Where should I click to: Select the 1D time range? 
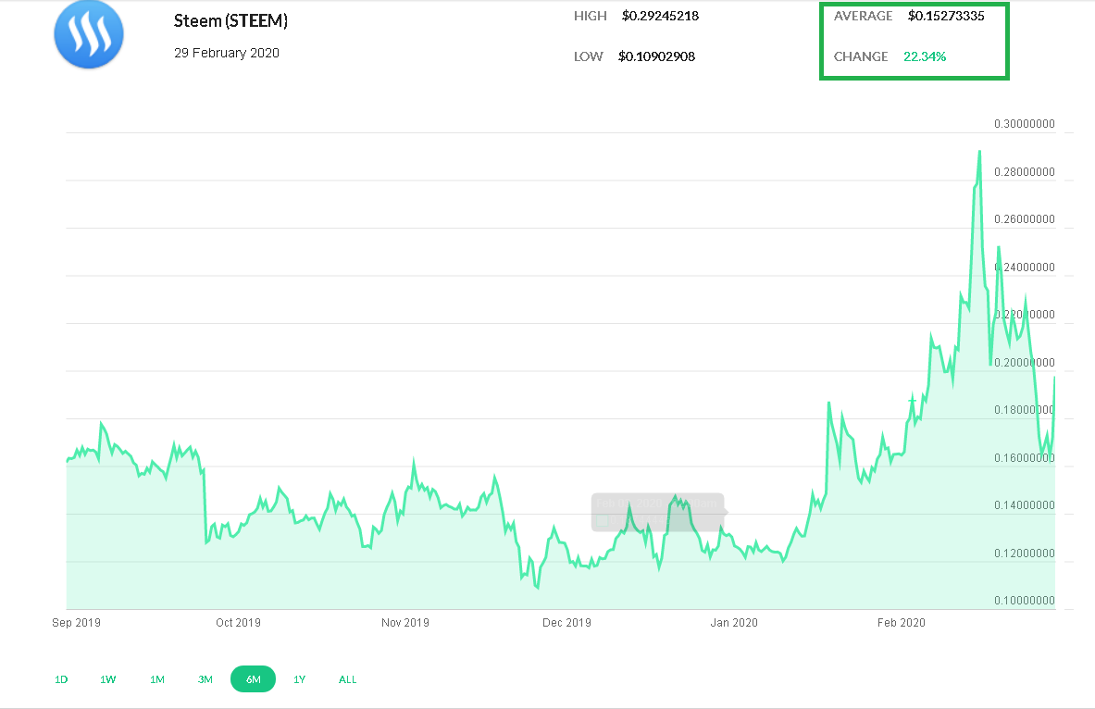click(x=61, y=679)
